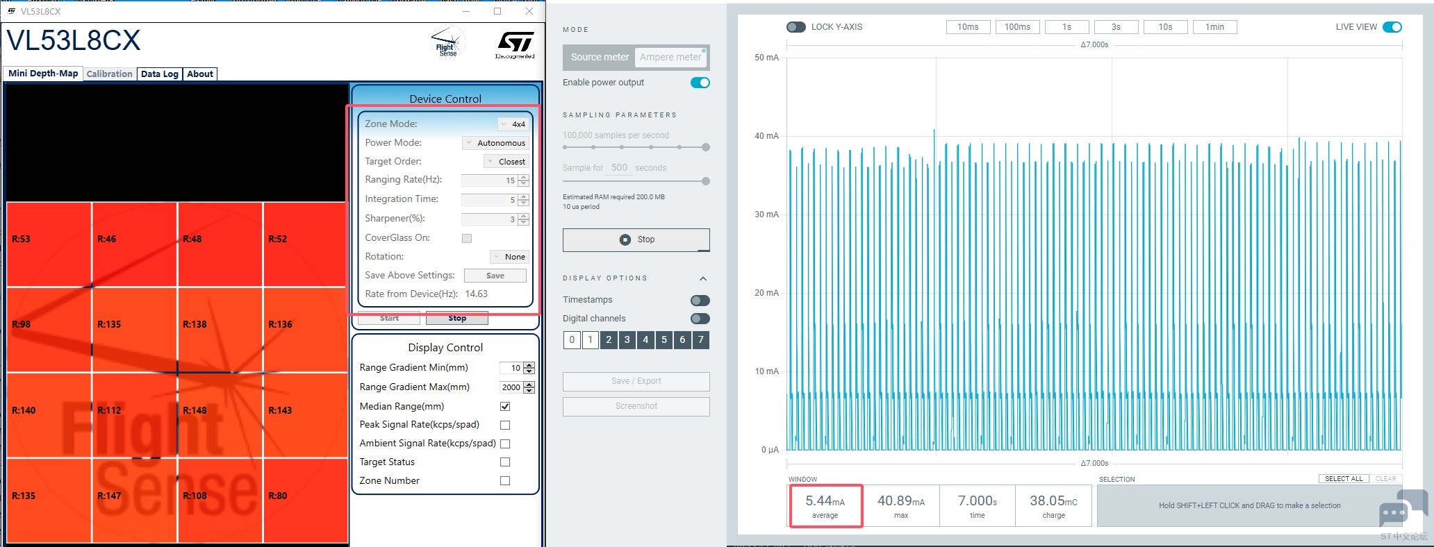
Task: Click the 5.44 mA average reading
Action: (825, 506)
